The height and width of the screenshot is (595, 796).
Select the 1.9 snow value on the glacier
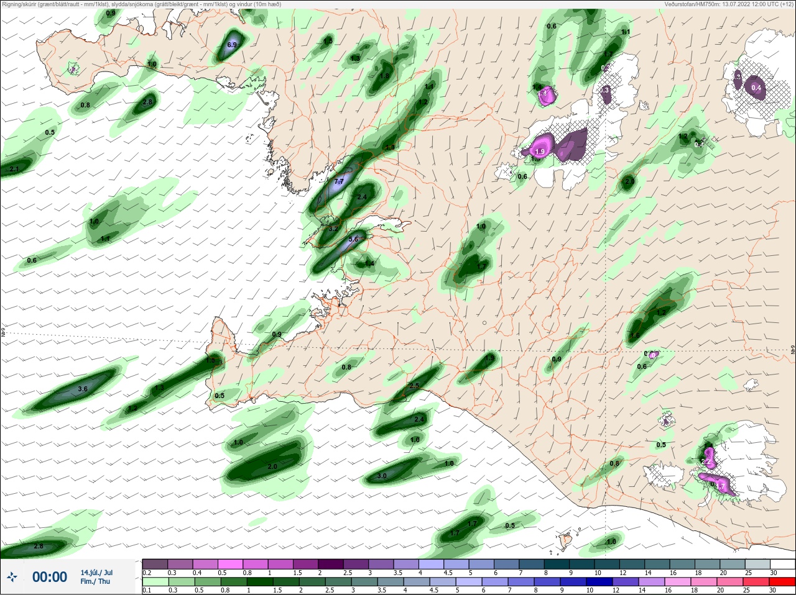click(x=540, y=152)
